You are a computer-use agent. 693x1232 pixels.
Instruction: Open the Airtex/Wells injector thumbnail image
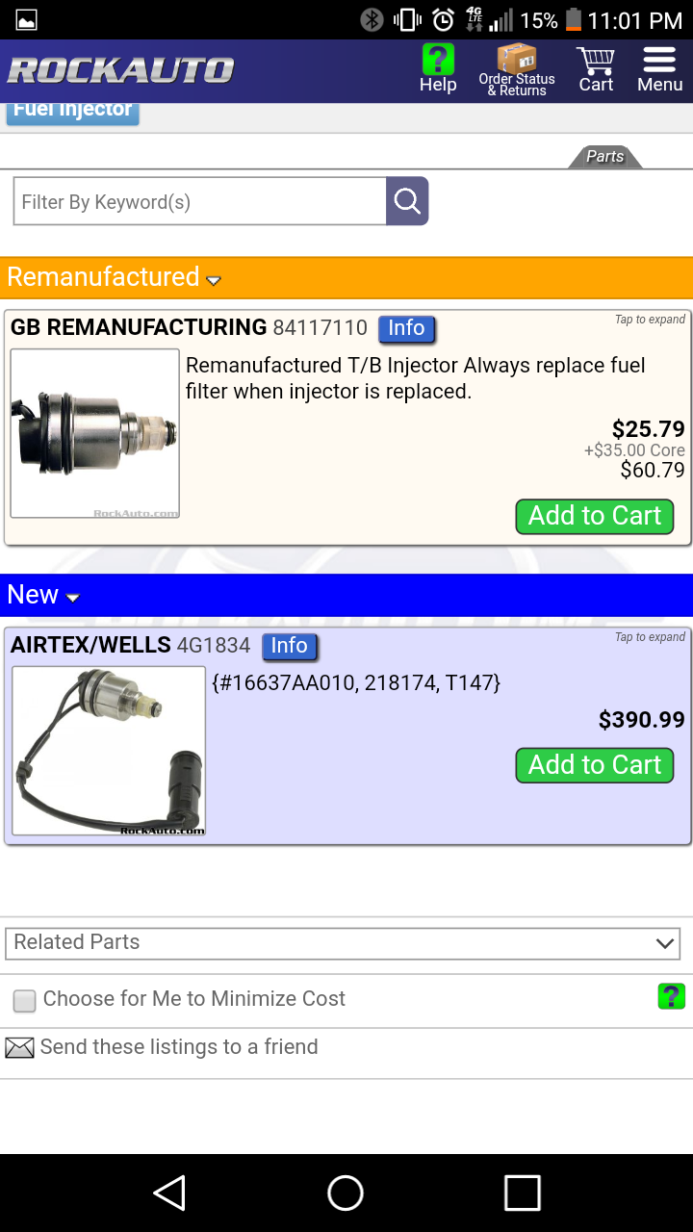click(109, 751)
